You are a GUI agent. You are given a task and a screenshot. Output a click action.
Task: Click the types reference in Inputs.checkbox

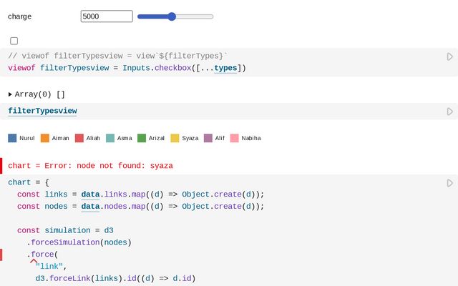tap(225, 68)
